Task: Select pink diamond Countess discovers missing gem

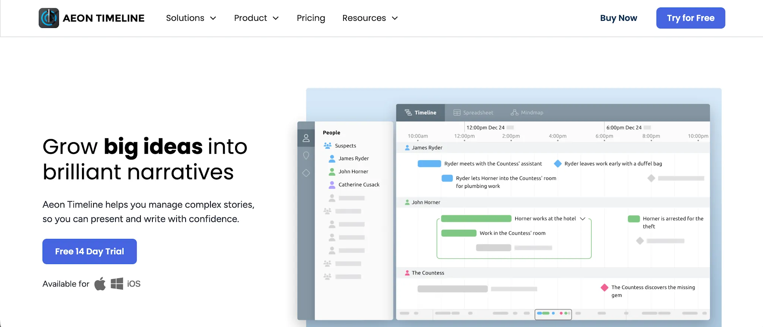Action: click(604, 288)
